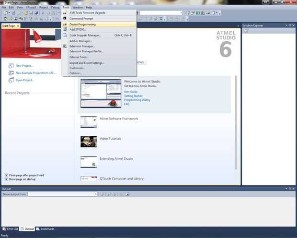This screenshot has height=238, width=297.
Task: Click the Code Snippets Manager icon
Action: click(x=65, y=35)
